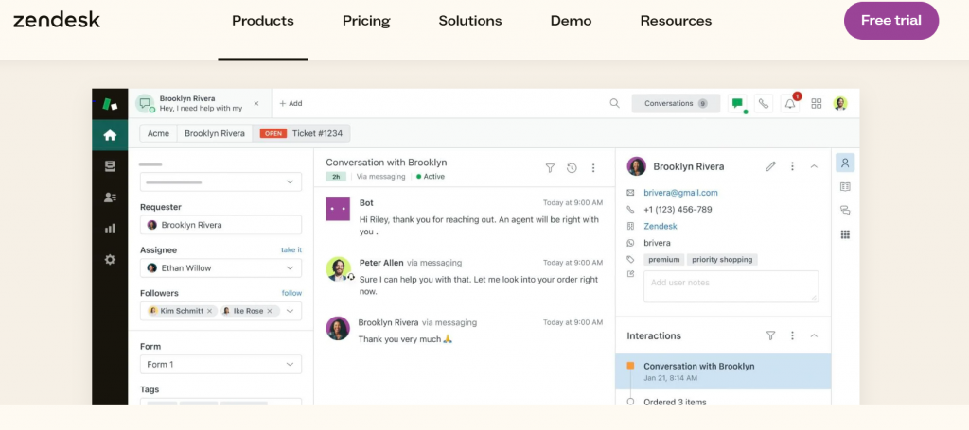This screenshot has width=969, height=430.
Task: Open the Admin settings gear icon
Action: tap(110, 260)
